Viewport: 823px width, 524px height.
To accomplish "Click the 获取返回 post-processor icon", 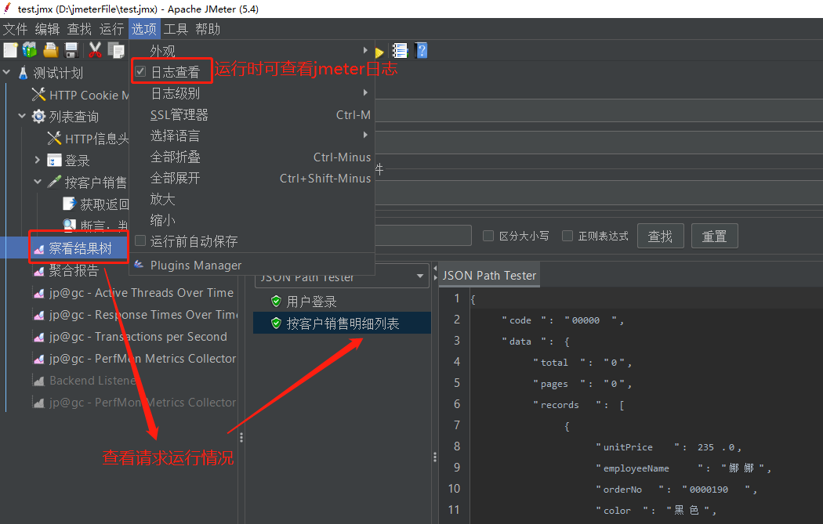I will 69,204.
